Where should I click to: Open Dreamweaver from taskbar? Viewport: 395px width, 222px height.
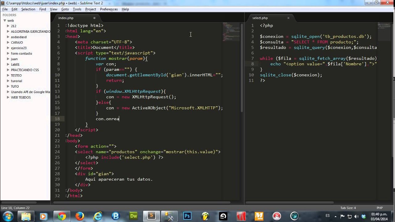click(133, 216)
